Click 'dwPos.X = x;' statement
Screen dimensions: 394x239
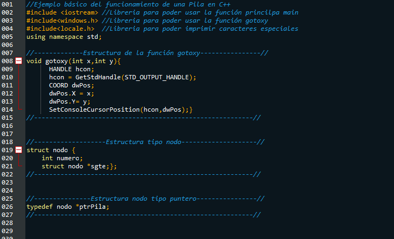tap(71, 93)
